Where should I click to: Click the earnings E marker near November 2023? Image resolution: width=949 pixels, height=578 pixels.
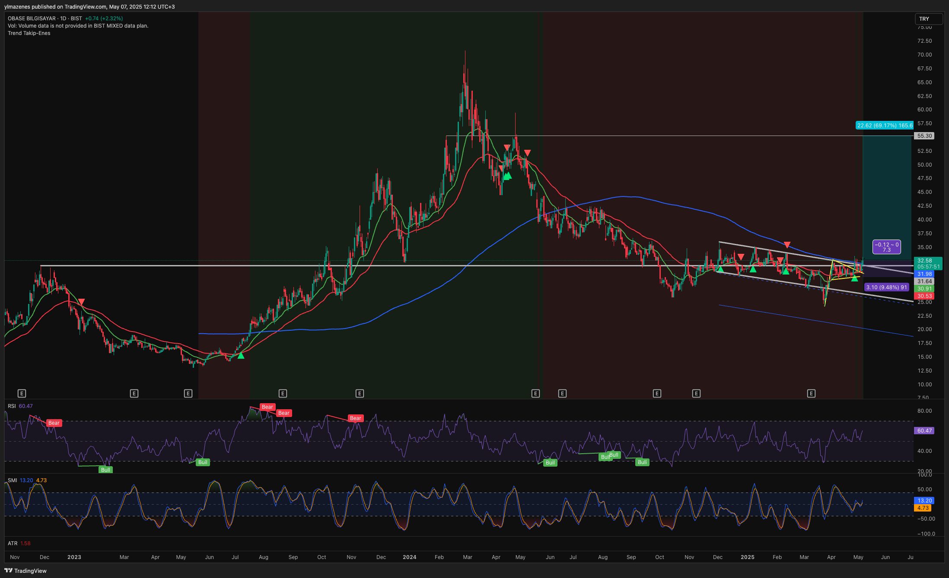(360, 393)
